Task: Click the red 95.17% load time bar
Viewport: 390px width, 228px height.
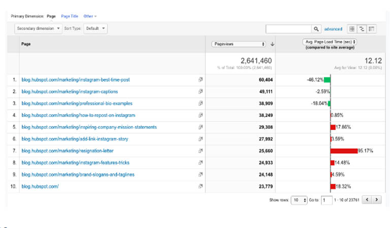Action: [x=344, y=151]
